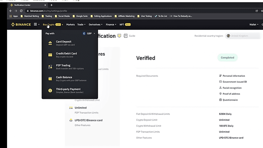Click the site lock icon
Screen dimensions: 263x148
[28, 11]
